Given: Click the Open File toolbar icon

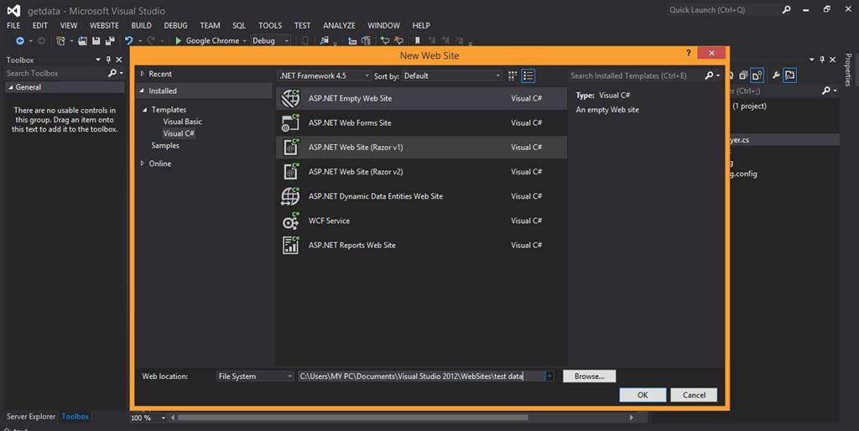Looking at the screenshot, I should (82, 40).
